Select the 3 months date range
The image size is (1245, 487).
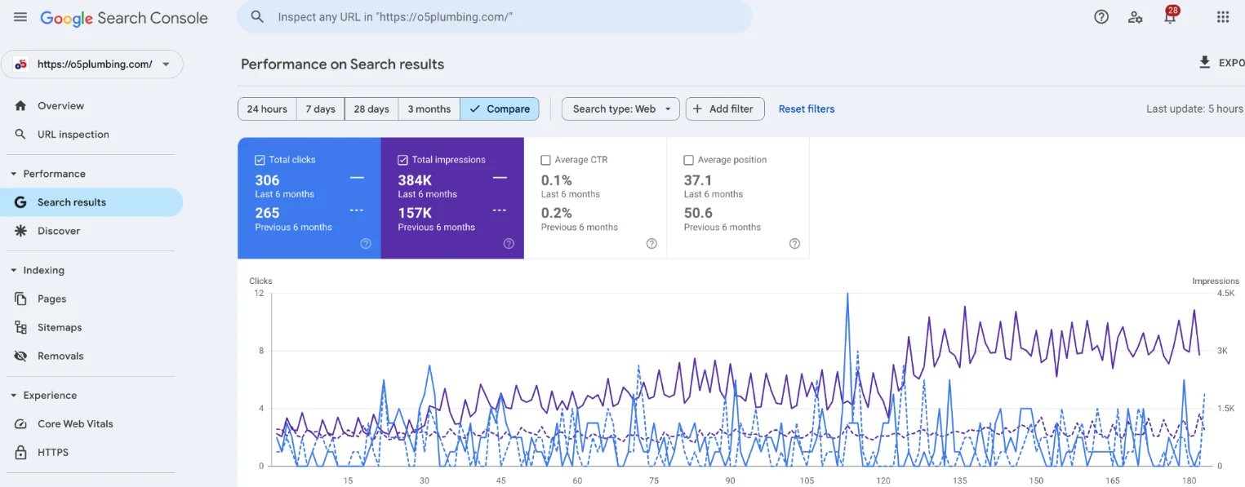[x=429, y=108]
